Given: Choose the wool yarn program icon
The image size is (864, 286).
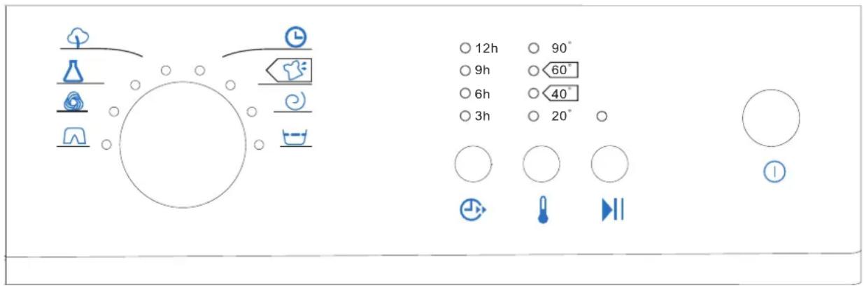Looking at the screenshot, I should point(72,103).
